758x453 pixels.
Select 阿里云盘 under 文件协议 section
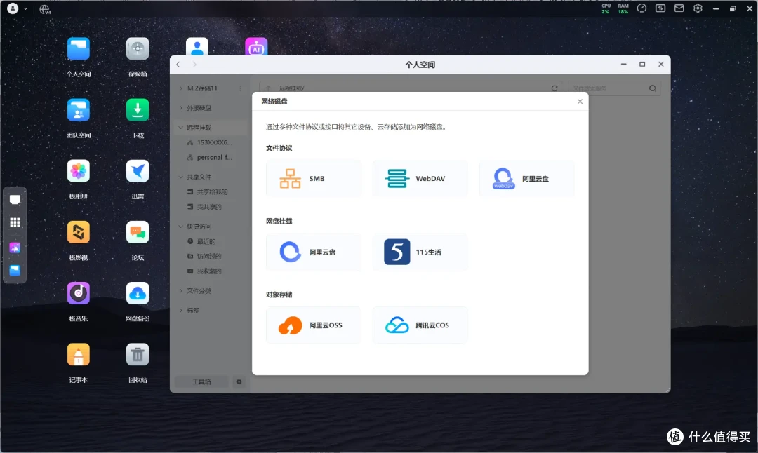coord(526,179)
